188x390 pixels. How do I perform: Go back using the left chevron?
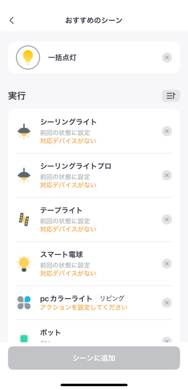click(12, 21)
